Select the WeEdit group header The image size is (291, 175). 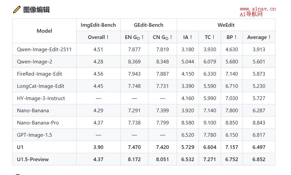226,25
